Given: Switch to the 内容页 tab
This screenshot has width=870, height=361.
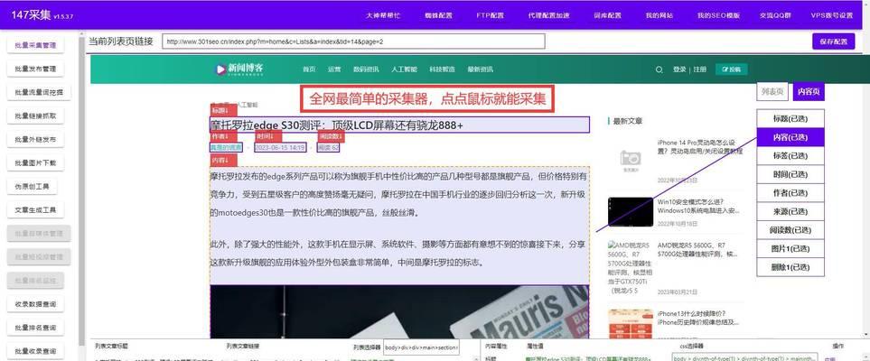Looking at the screenshot, I should click(x=809, y=91).
